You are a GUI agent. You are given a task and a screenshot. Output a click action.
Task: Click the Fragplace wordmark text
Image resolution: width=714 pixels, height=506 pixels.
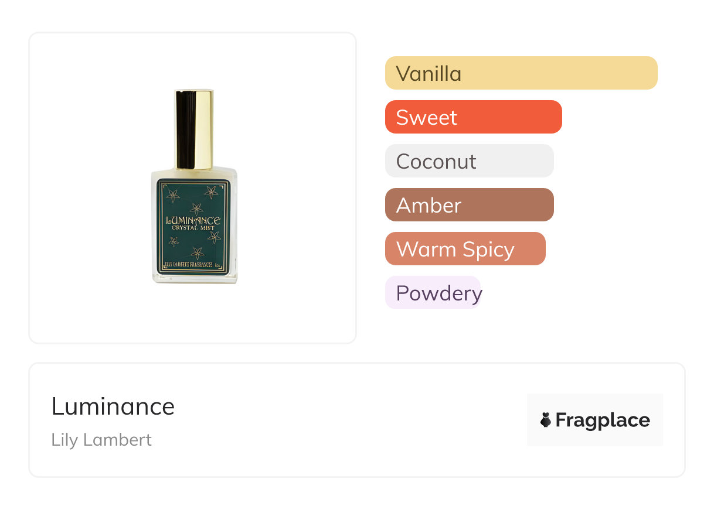click(603, 420)
